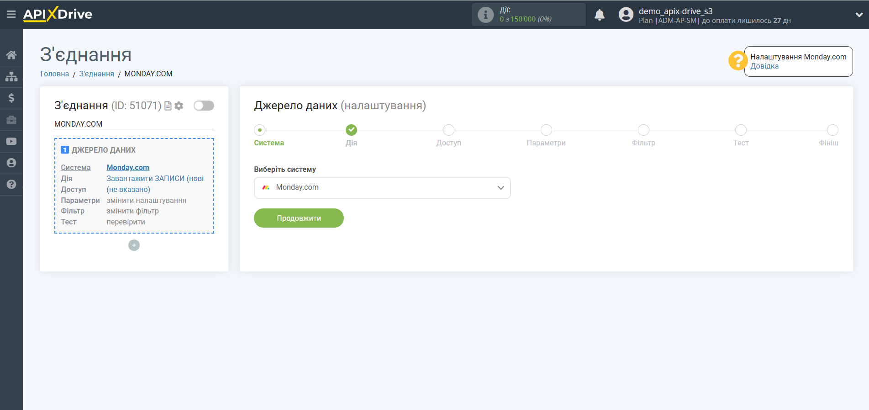Select the Доступ step marker
This screenshot has width=869, height=410.
pyautogui.click(x=449, y=130)
